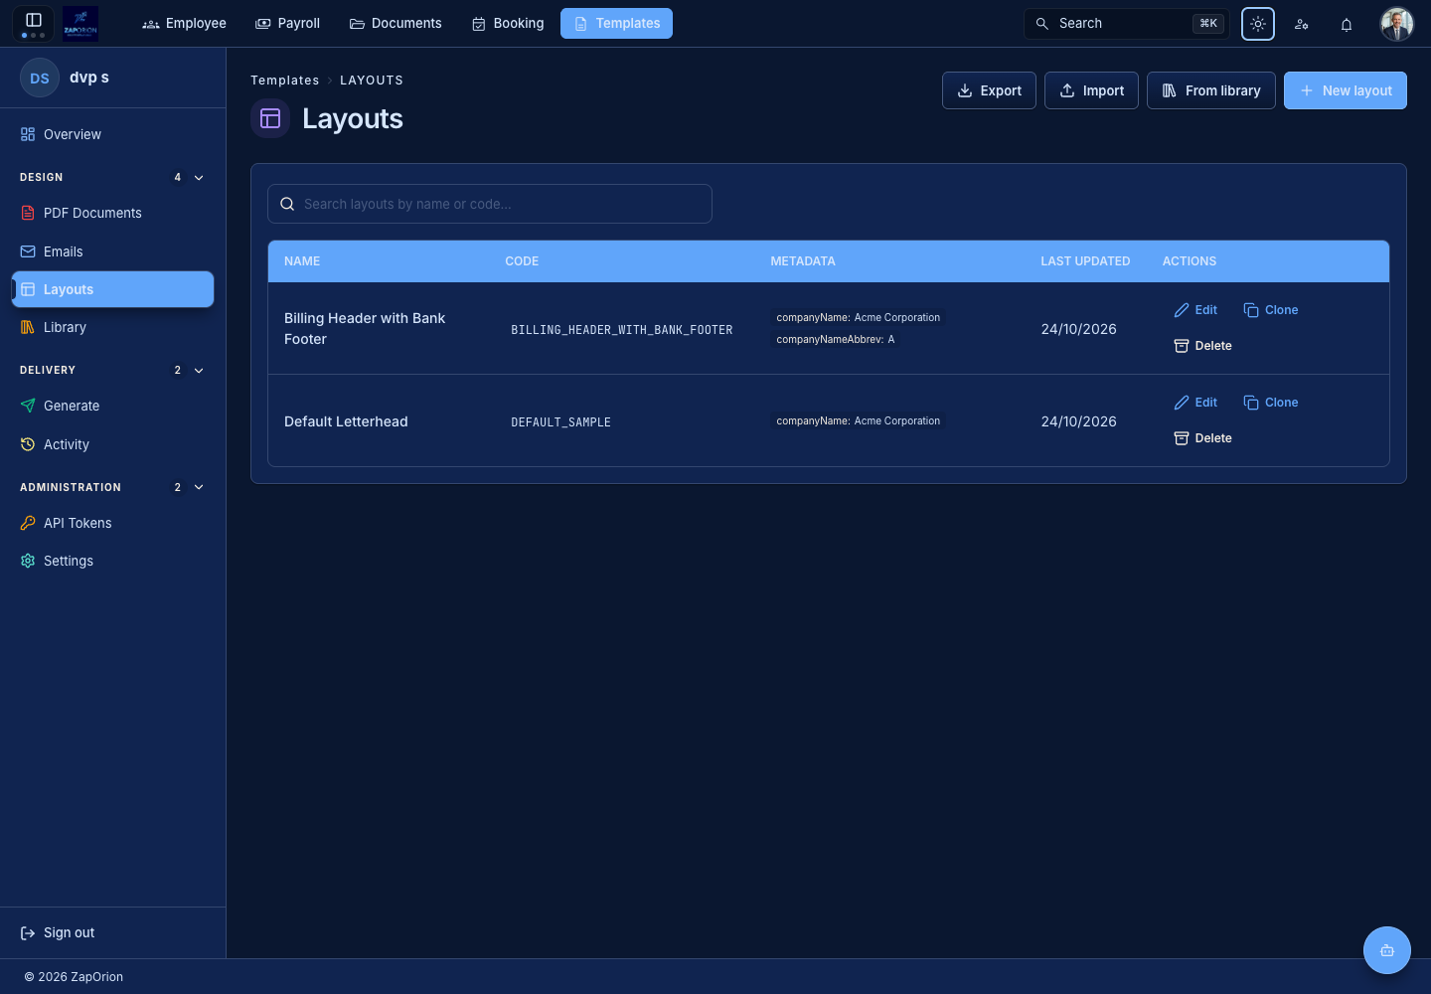The width and height of the screenshot is (1431, 994).
Task: Open PDF Documents in the sidebar
Action: [112, 213]
